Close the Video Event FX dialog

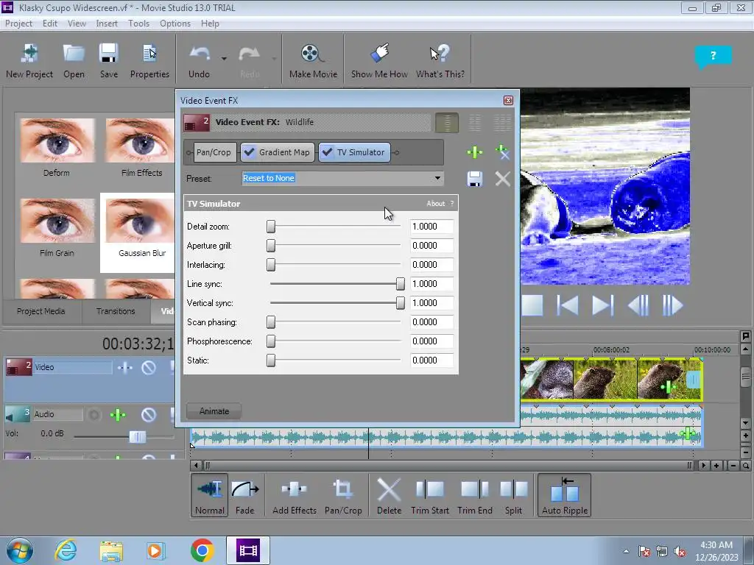508,100
